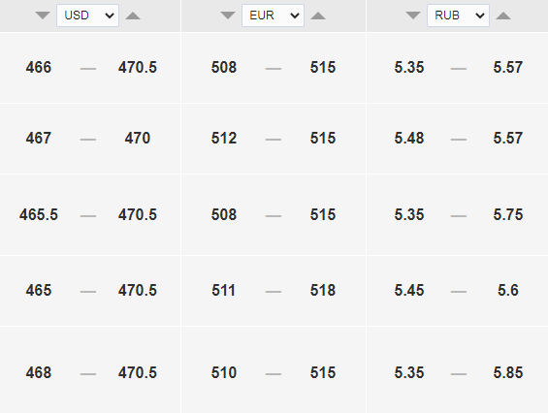
Task: Open the USD currency dropdown
Action: click(87, 16)
